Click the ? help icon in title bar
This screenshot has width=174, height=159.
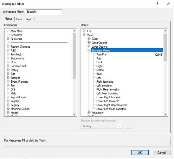(x=157, y=4)
